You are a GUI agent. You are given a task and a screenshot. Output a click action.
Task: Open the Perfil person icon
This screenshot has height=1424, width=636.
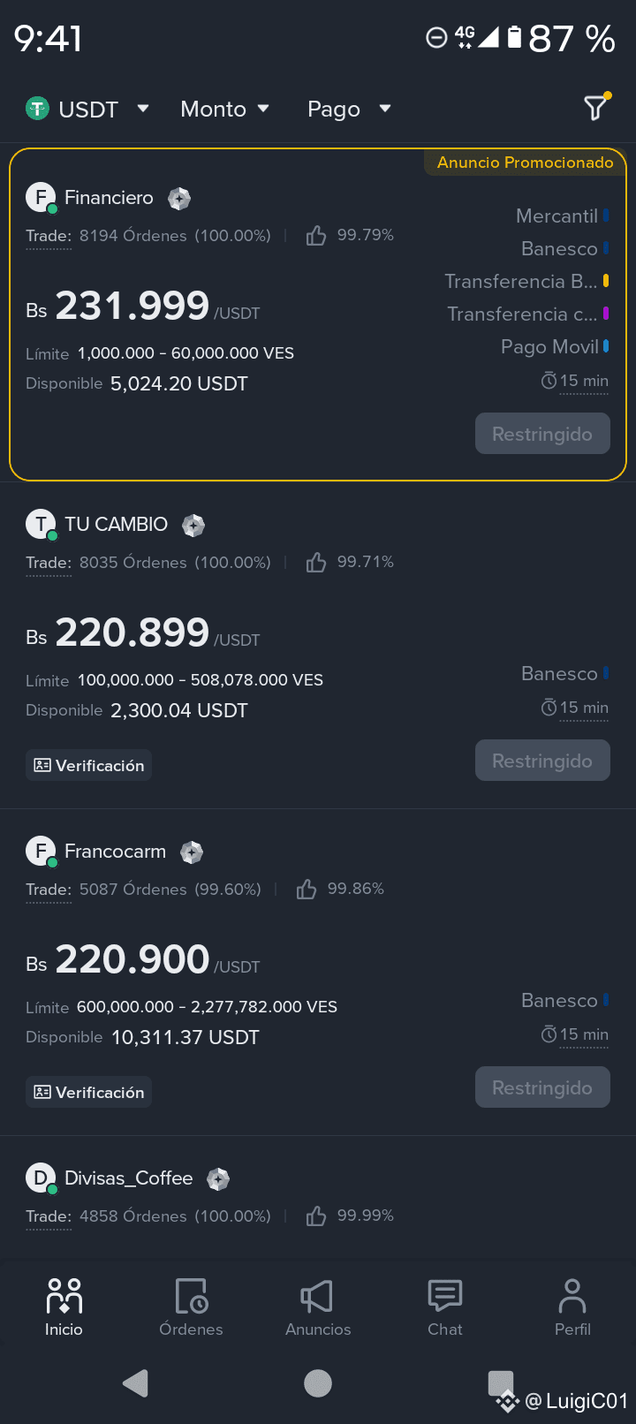572,1296
